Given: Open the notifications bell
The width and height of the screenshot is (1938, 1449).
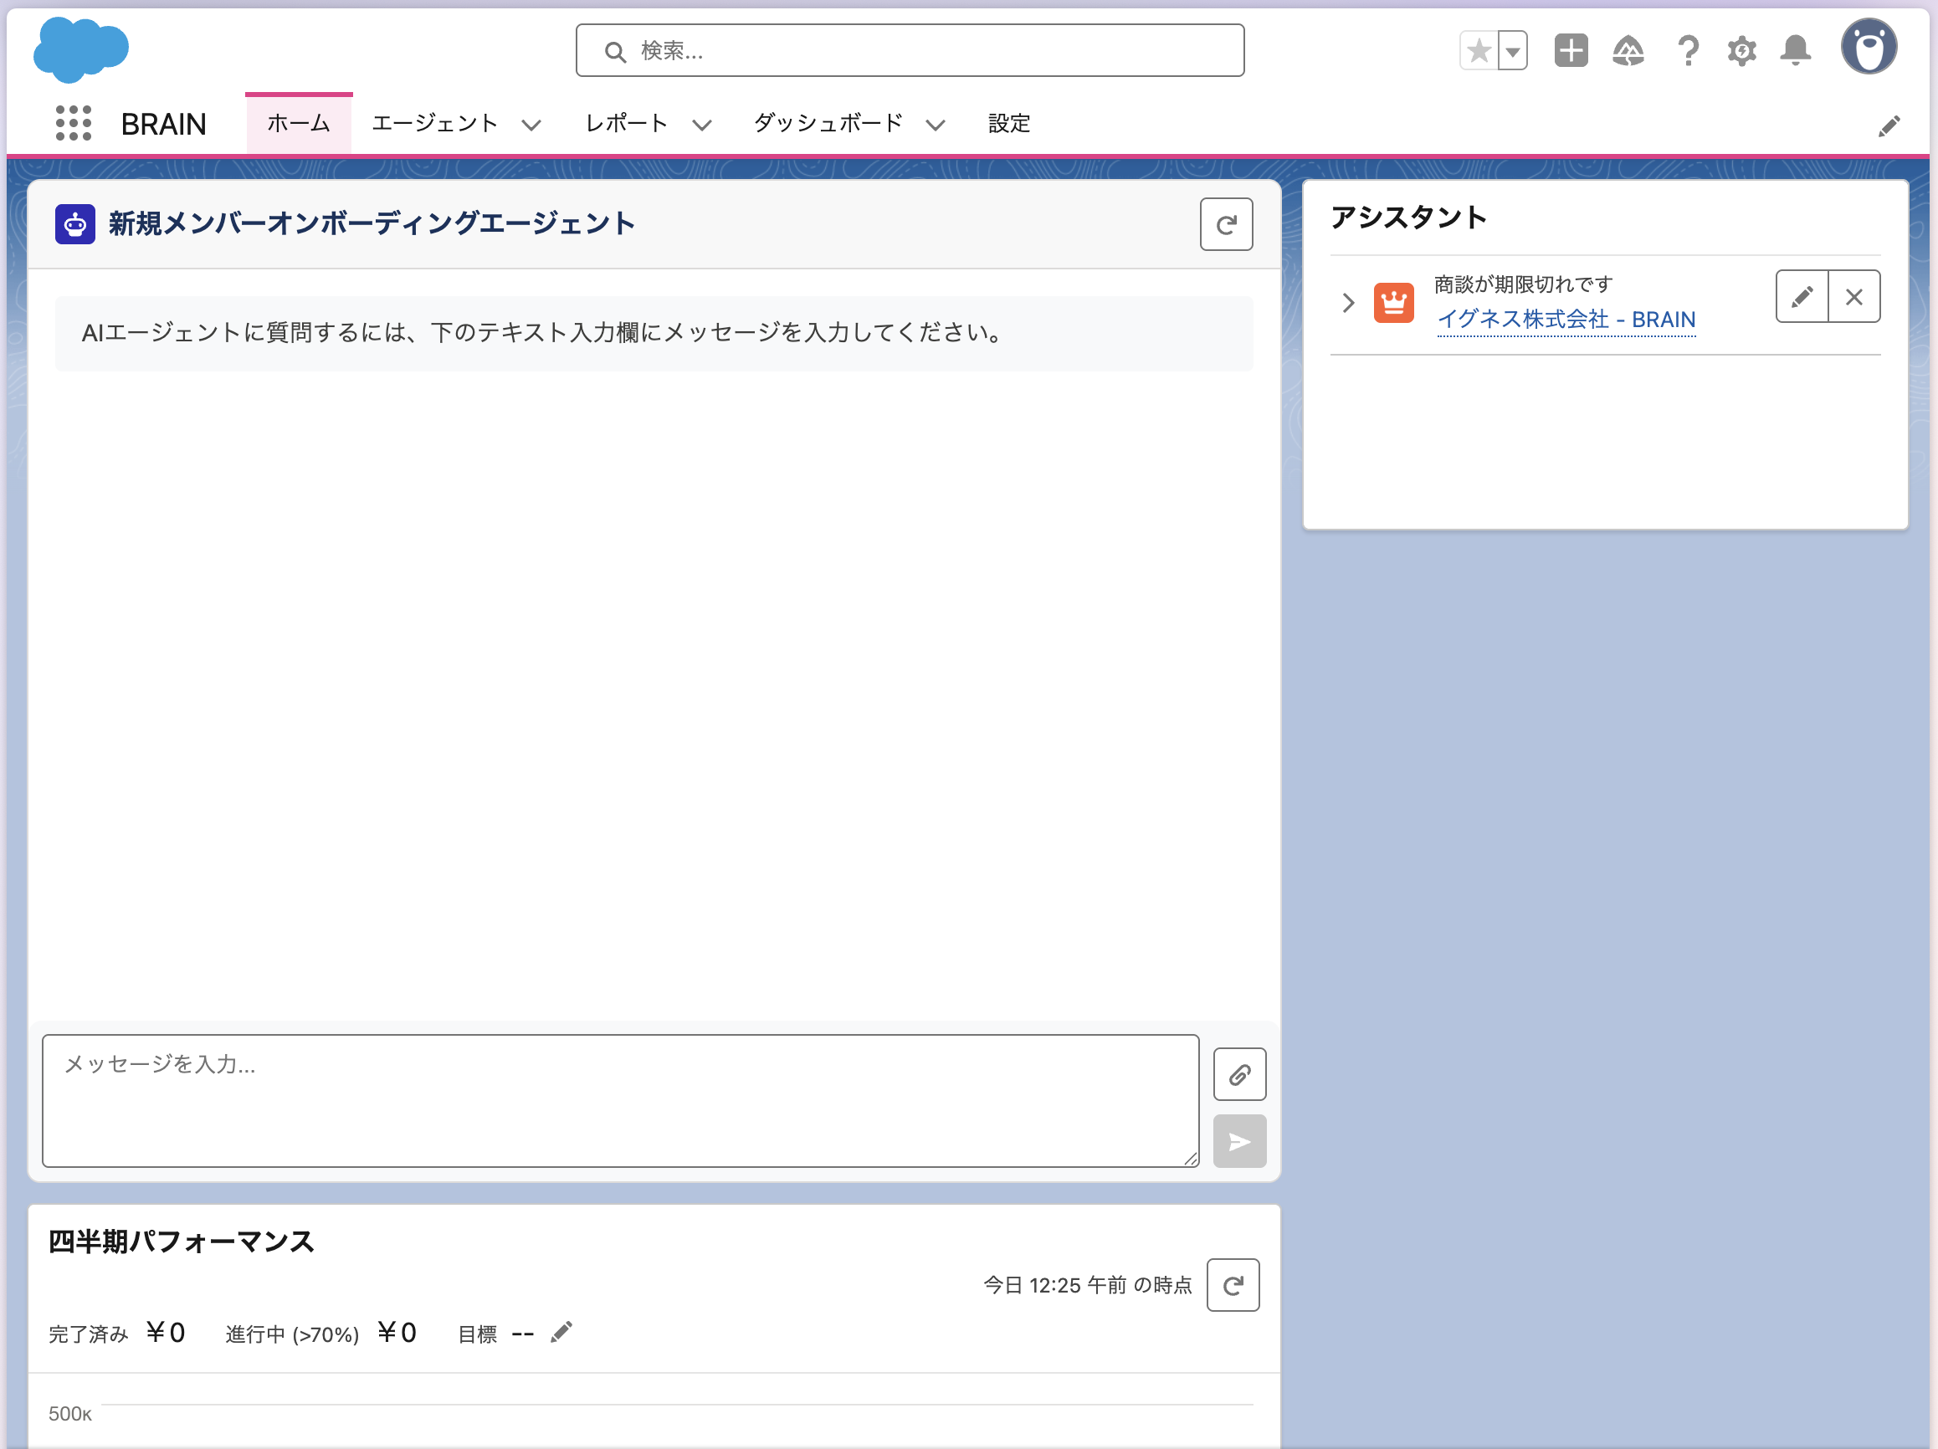Looking at the screenshot, I should [1795, 51].
